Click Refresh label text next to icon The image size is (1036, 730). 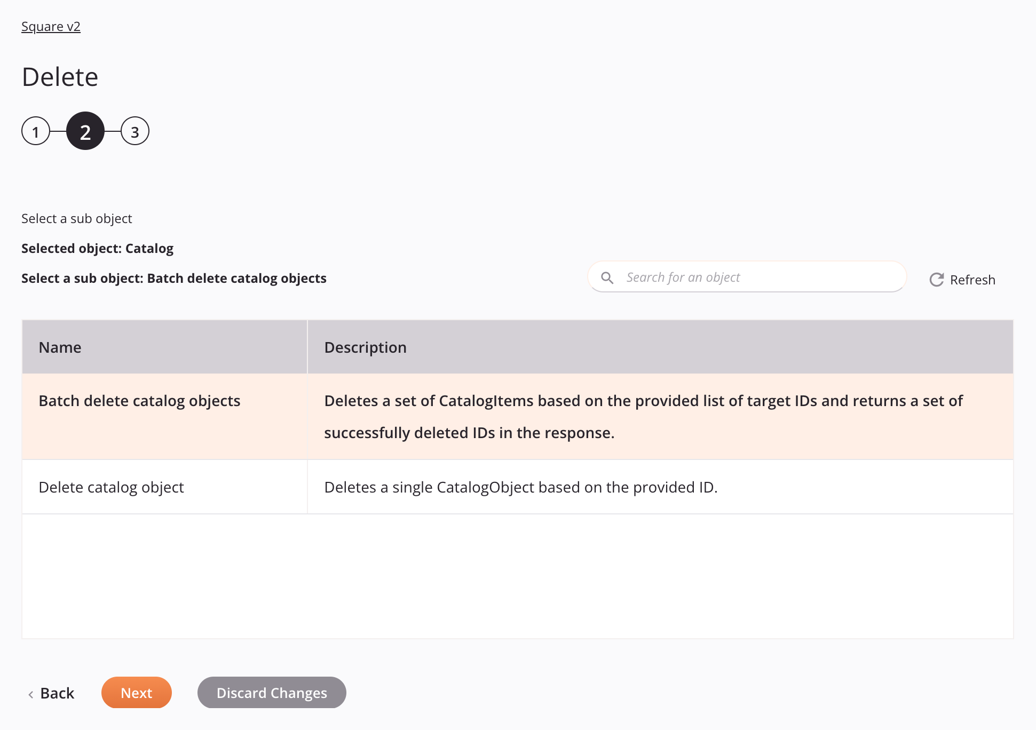974,280
